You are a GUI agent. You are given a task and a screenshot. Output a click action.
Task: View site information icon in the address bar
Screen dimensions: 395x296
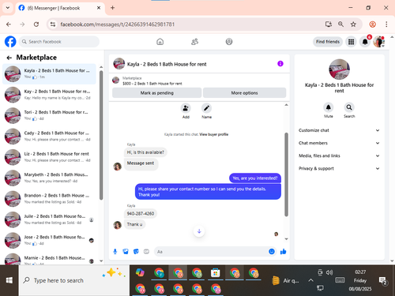pyautogui.click(x=53, y=24)
